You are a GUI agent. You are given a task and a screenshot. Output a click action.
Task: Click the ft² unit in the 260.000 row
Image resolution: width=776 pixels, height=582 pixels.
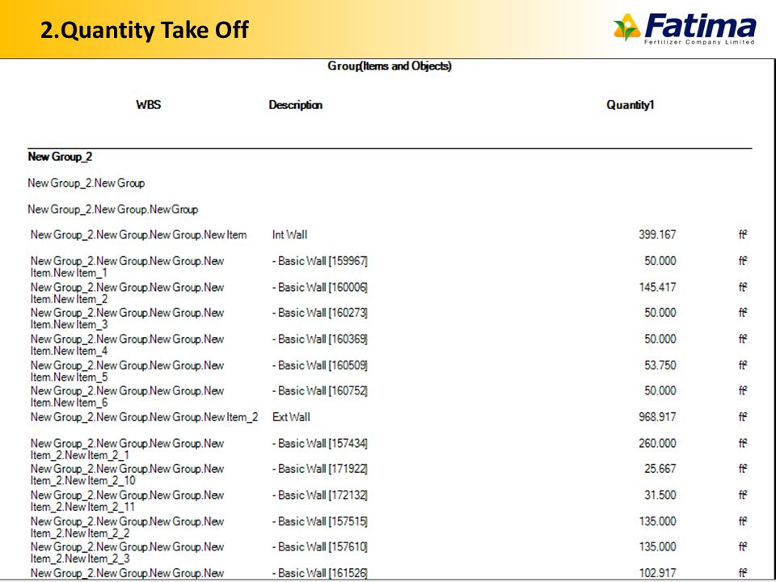[742, 444]
